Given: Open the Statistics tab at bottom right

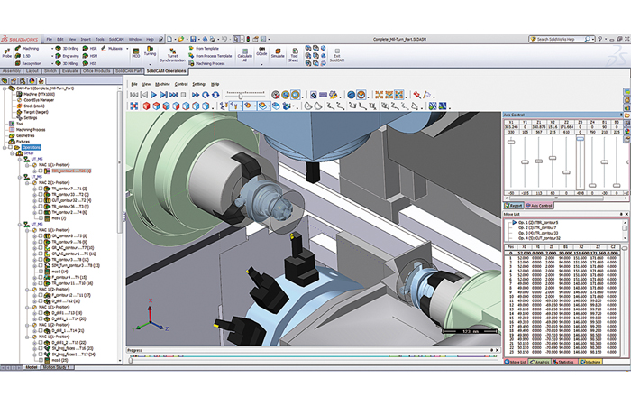Looking at the screenshot, I should click(x=563, y=362).
